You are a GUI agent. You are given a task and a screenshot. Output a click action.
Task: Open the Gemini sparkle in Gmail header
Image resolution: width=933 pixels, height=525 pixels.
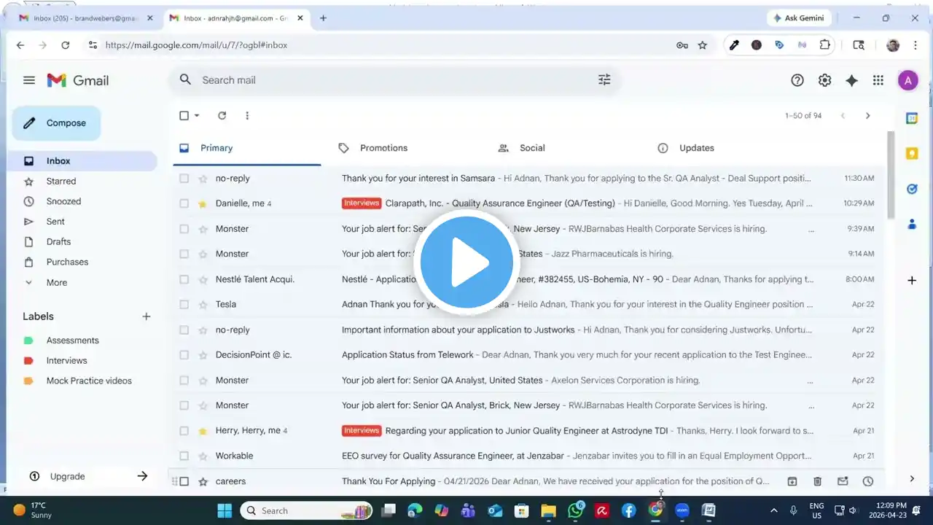pyautogui.click(x=851, y=80)
